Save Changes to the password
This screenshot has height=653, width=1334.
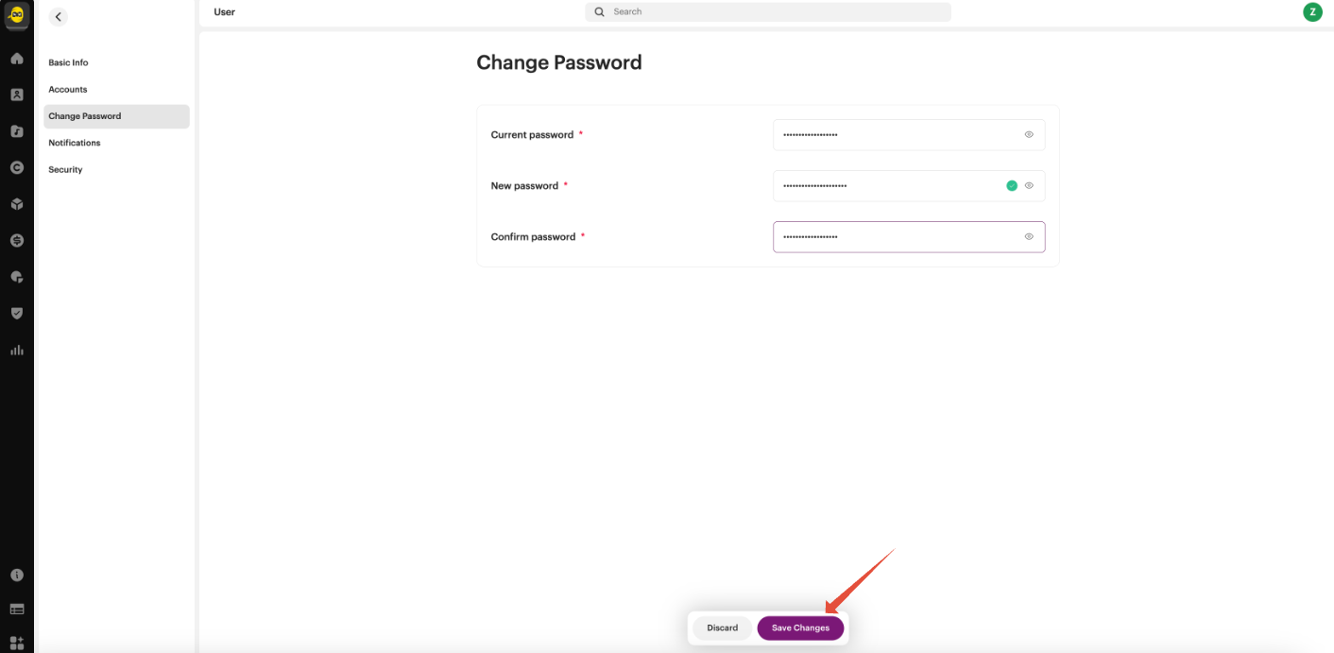click(800, 628)
